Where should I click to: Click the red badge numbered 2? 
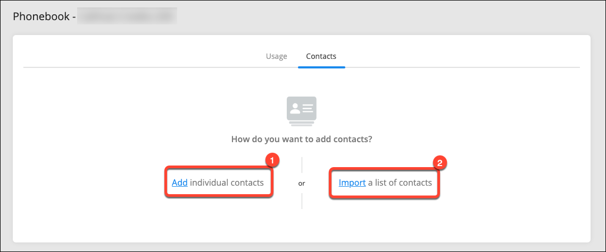(x=439, y=162)
